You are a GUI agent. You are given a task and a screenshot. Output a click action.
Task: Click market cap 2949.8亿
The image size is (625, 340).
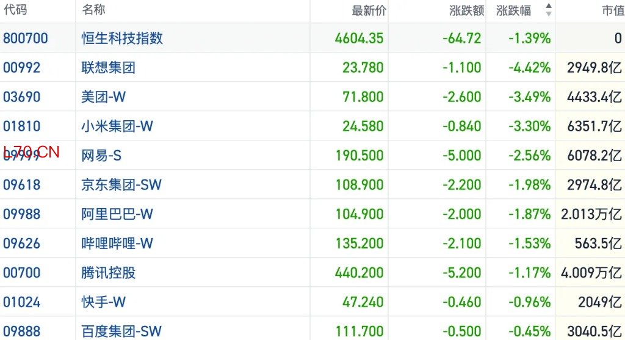[594, 67]
